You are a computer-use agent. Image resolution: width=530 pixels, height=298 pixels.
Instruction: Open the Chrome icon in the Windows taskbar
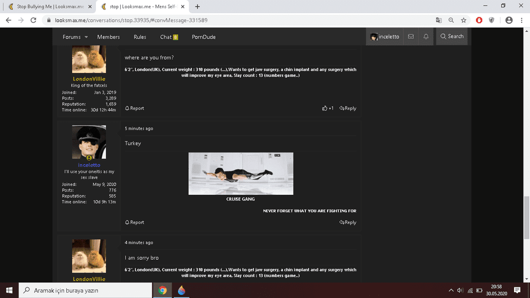(x=163, y=290)
